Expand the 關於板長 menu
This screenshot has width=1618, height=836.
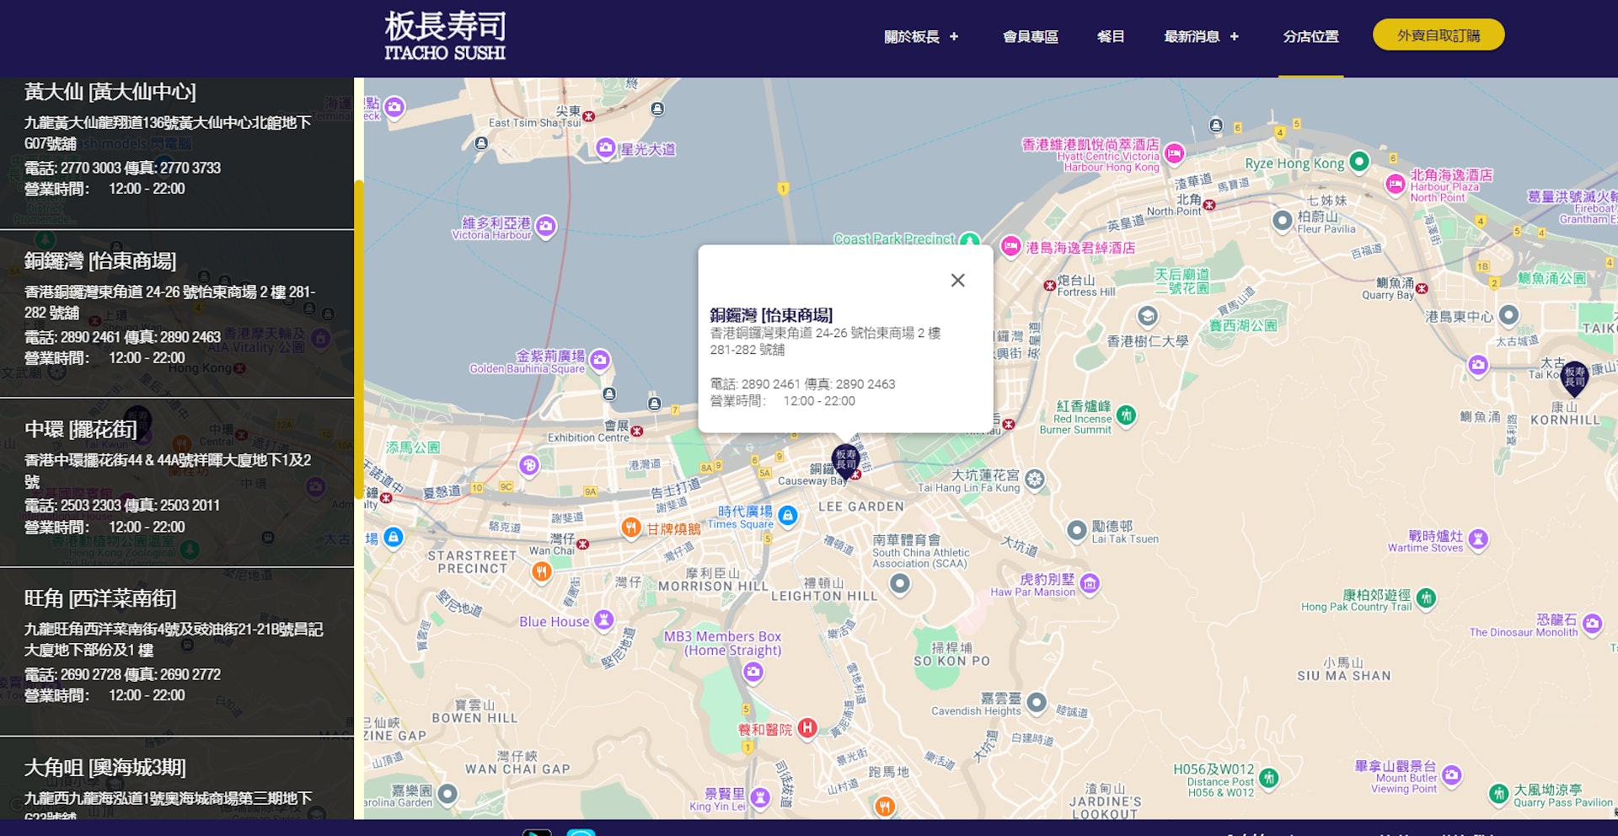pyautogui.click(x=917, y=37)
